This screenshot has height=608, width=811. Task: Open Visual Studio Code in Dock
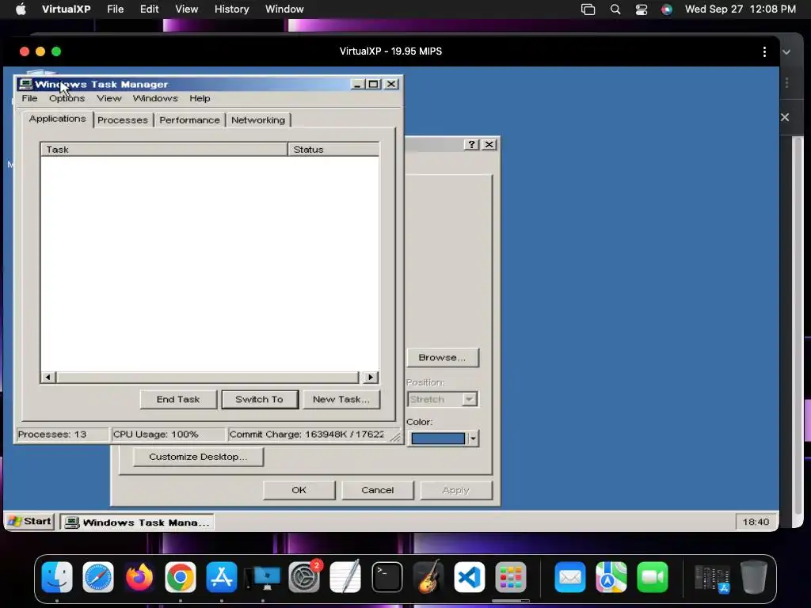469,577
